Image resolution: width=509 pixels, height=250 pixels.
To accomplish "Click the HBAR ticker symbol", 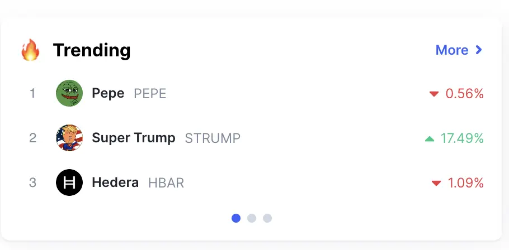I will click(166, 183).
